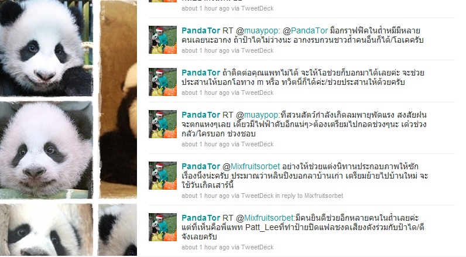Screen dimensions: 466x257
Task: Open @muaypop link in the zoo storm tweet
Action: 258,115
